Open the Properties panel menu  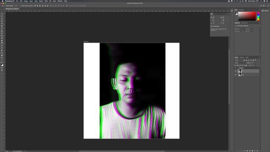pyautogui.click(x=259, y=23)
